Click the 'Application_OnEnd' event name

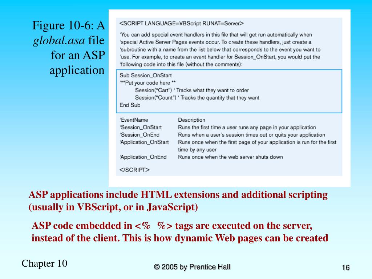[x=143, y=157]
